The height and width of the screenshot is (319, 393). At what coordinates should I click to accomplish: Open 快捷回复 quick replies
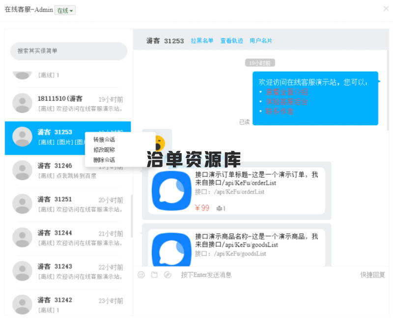373,275
